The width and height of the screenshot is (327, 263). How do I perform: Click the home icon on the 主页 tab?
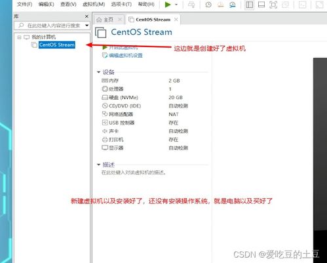coord(99,20)
